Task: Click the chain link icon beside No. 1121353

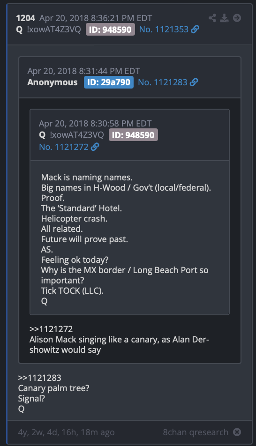Action: (x=195, y=30)
